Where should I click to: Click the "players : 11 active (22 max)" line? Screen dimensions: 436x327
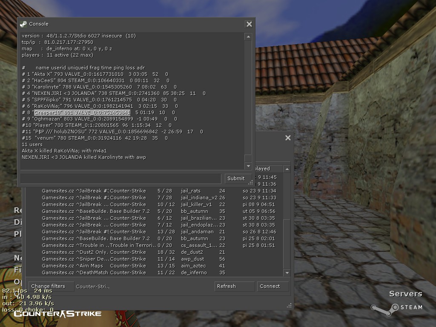coord(57,55)
